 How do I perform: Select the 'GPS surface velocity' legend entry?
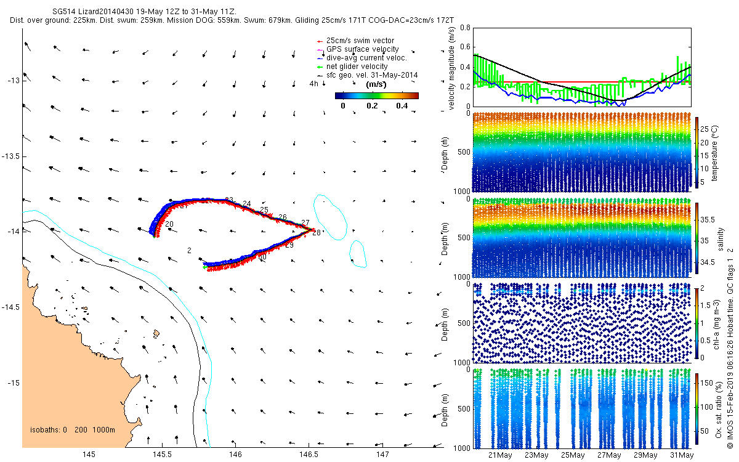point(362,49)
